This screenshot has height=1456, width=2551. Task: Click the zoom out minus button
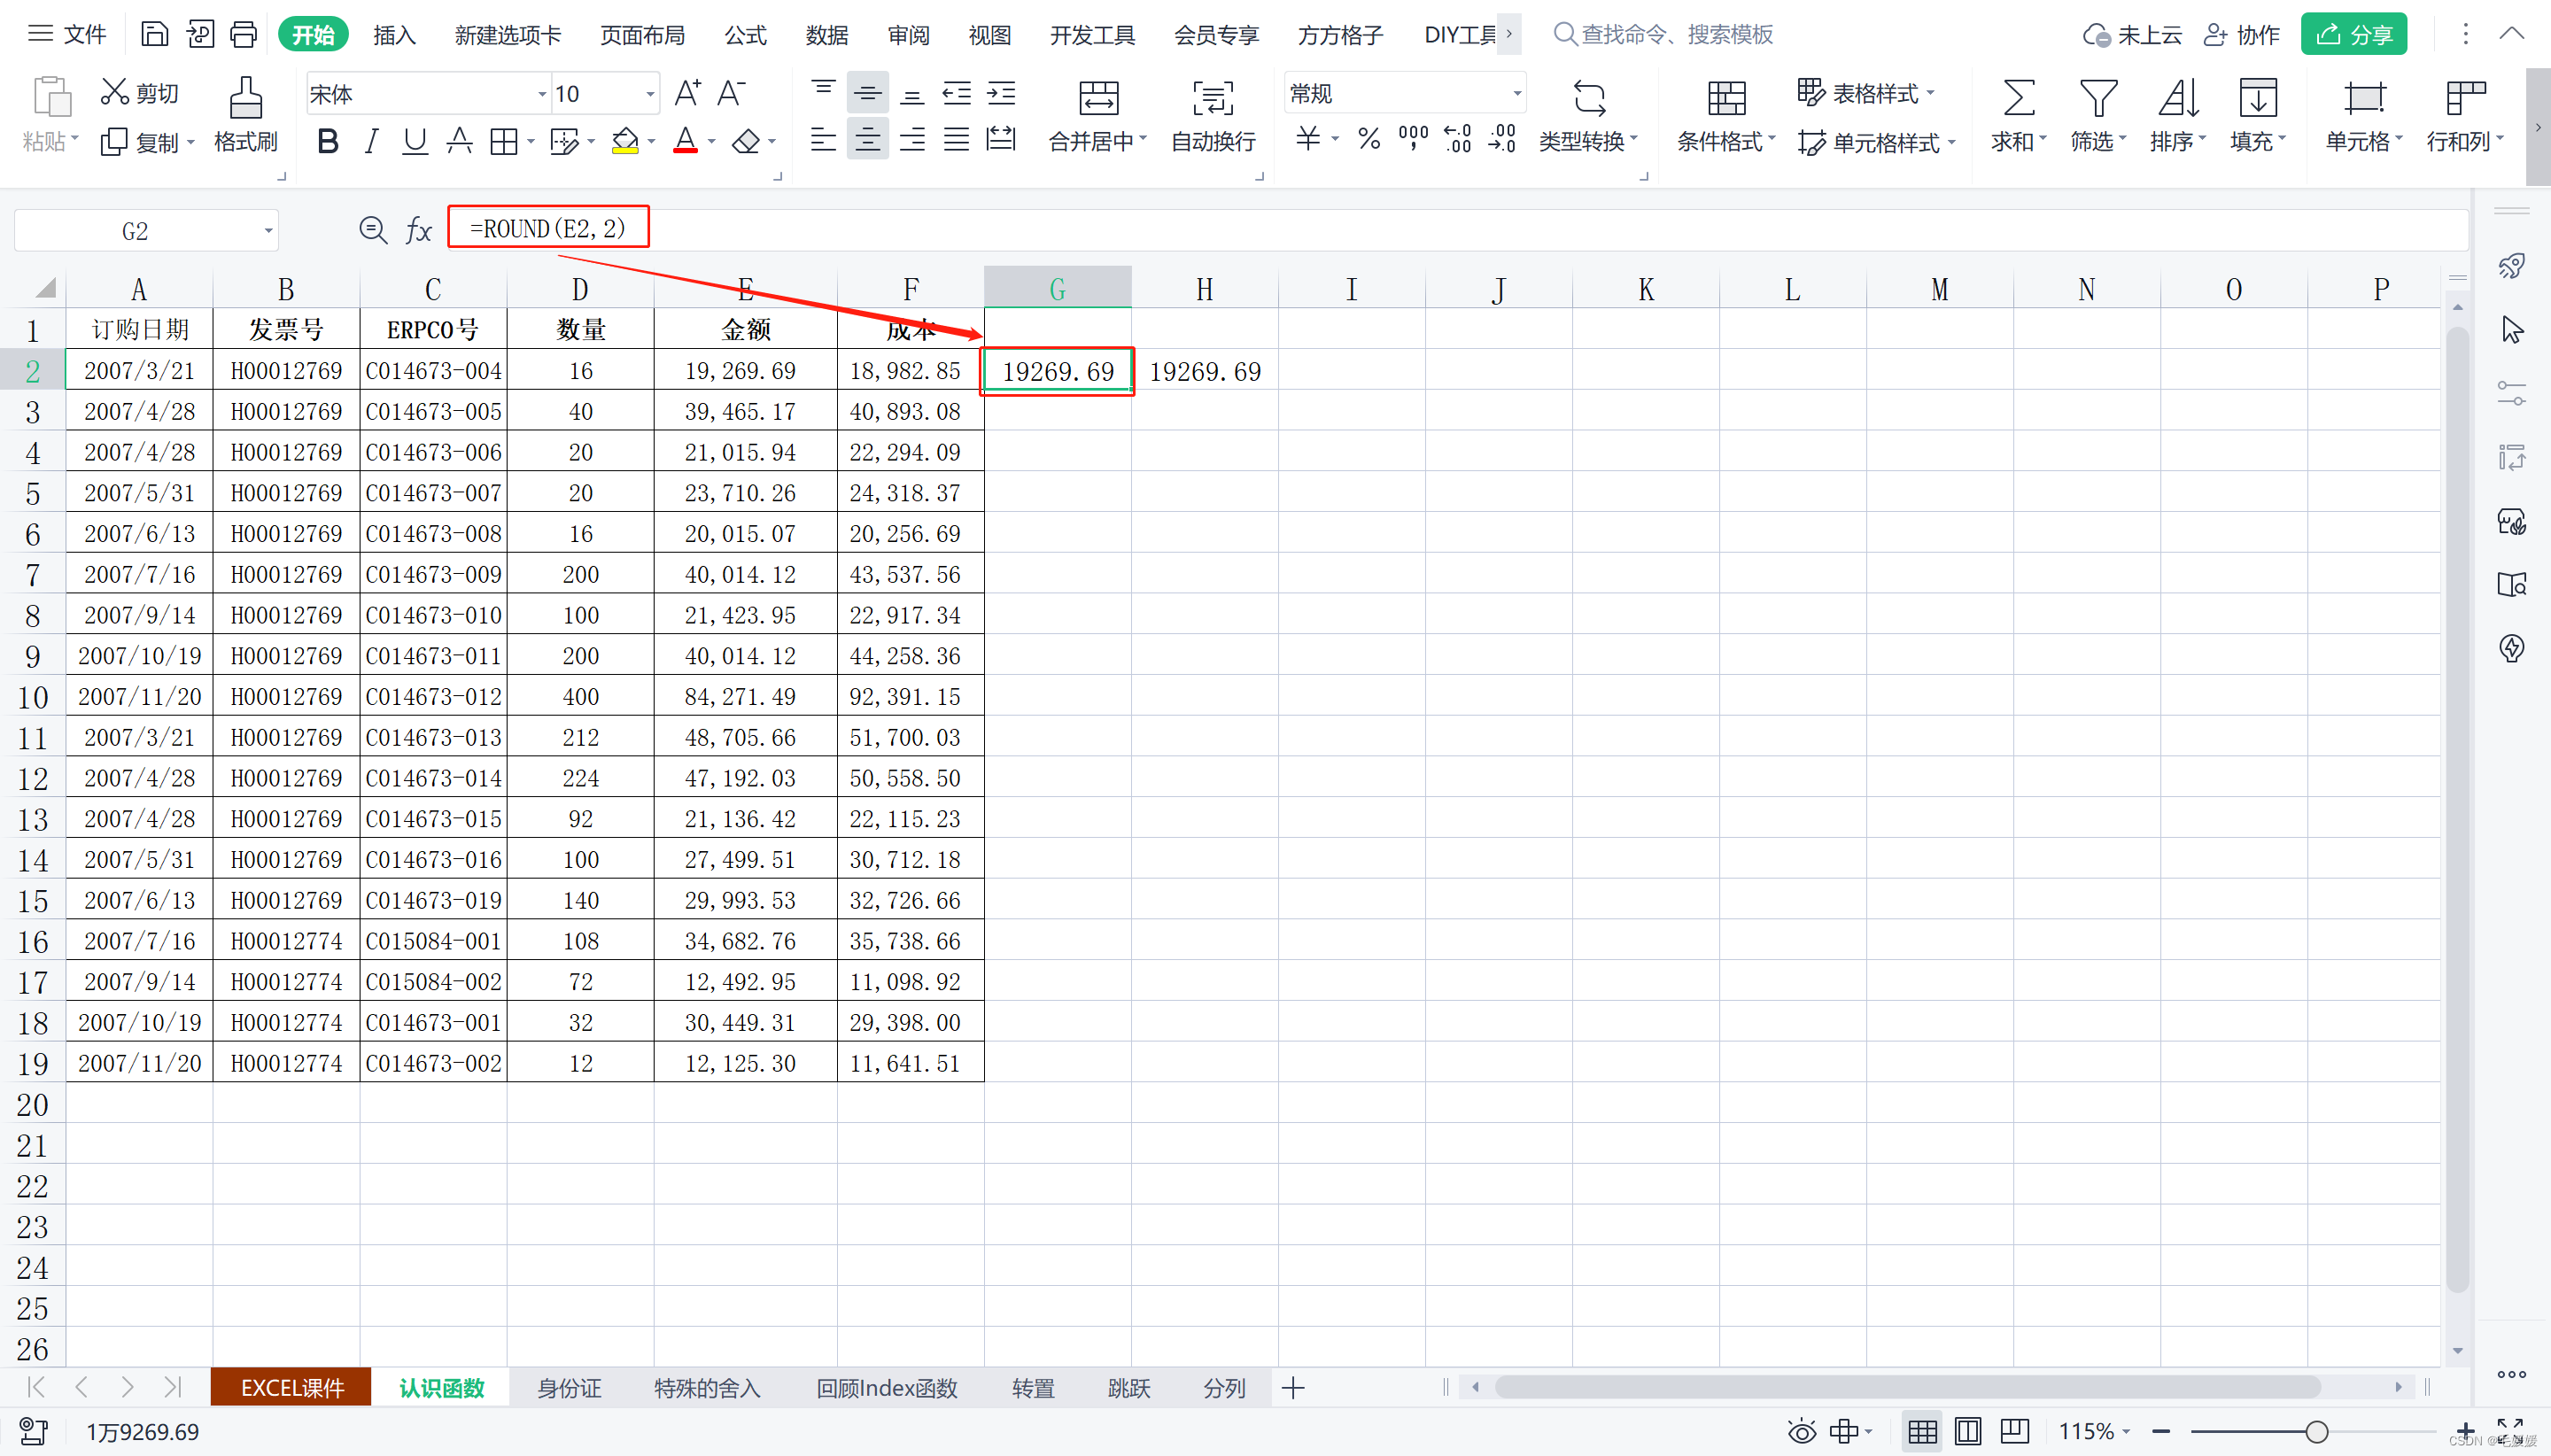click(x=2161, y=1432)
